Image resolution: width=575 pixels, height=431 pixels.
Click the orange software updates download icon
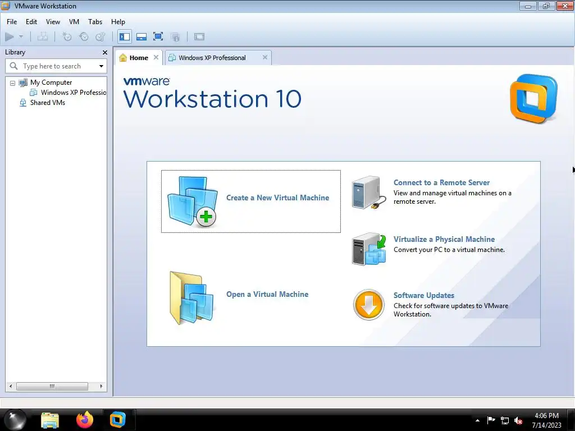coord(368,305)
